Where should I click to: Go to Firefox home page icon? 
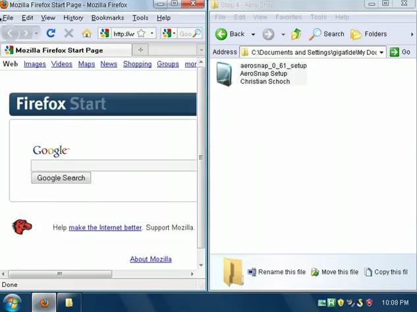click(x=87, y=33)
